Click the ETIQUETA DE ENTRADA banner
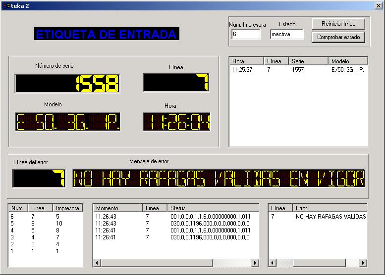 coord(107,34)
